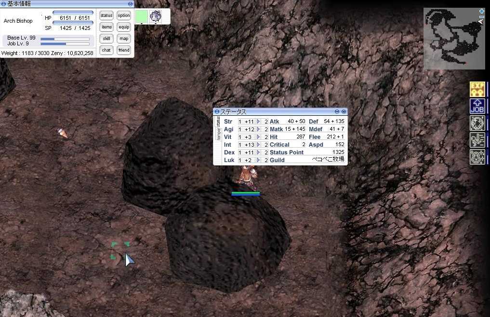Open the status window button
The height and width of the screenshot is (317, 490).
106,15
